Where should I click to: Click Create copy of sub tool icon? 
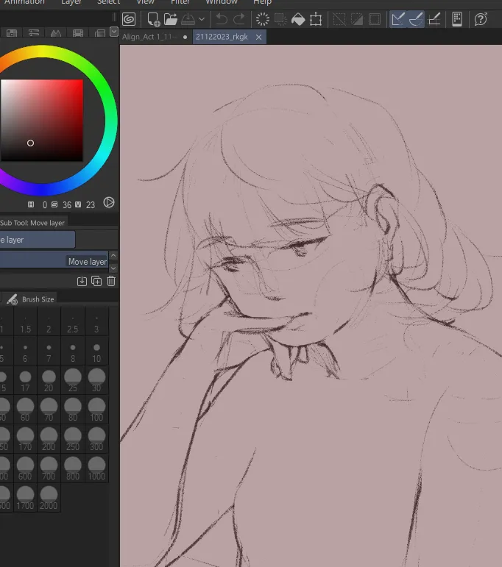(96, 281)
